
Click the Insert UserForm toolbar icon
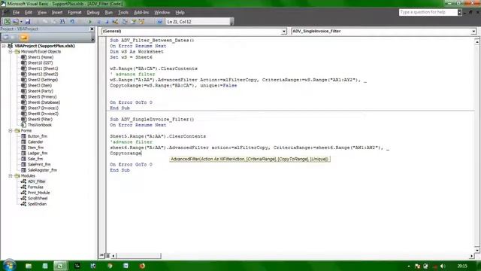[x=15, y=22]
